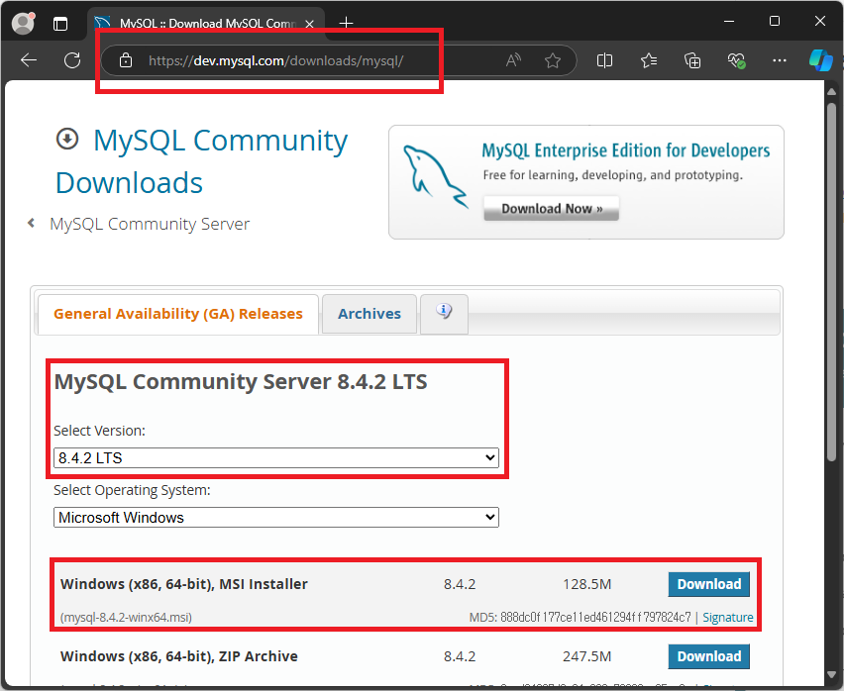Click the Download Now button

pos(551,209)
